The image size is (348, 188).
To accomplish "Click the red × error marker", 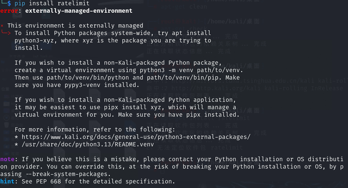I will tap(2, 26).
